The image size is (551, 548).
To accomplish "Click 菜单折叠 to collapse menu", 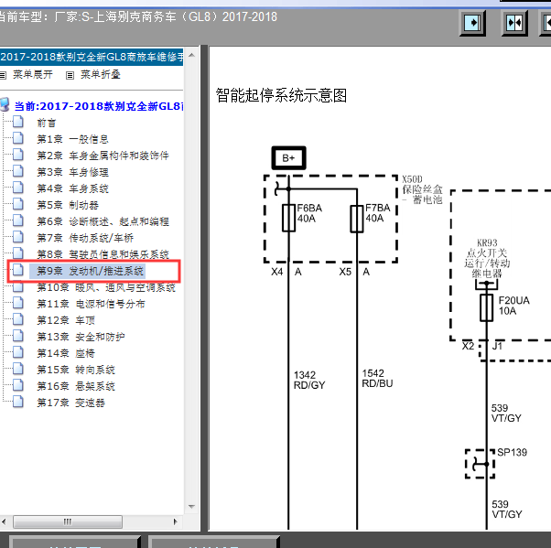I will 101,74.
